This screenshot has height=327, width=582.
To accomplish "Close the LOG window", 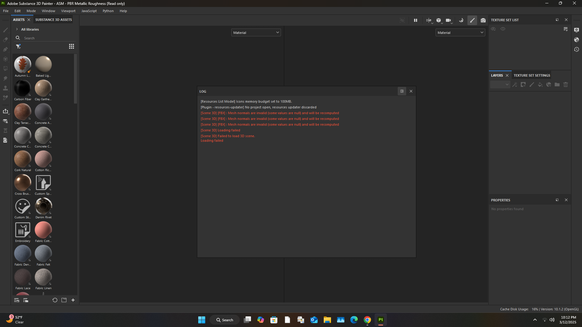I will click(411, 91).
